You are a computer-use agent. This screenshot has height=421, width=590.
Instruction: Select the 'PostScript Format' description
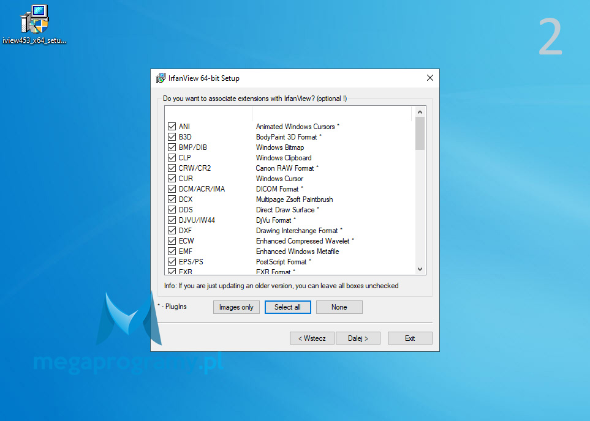[284, 262]
